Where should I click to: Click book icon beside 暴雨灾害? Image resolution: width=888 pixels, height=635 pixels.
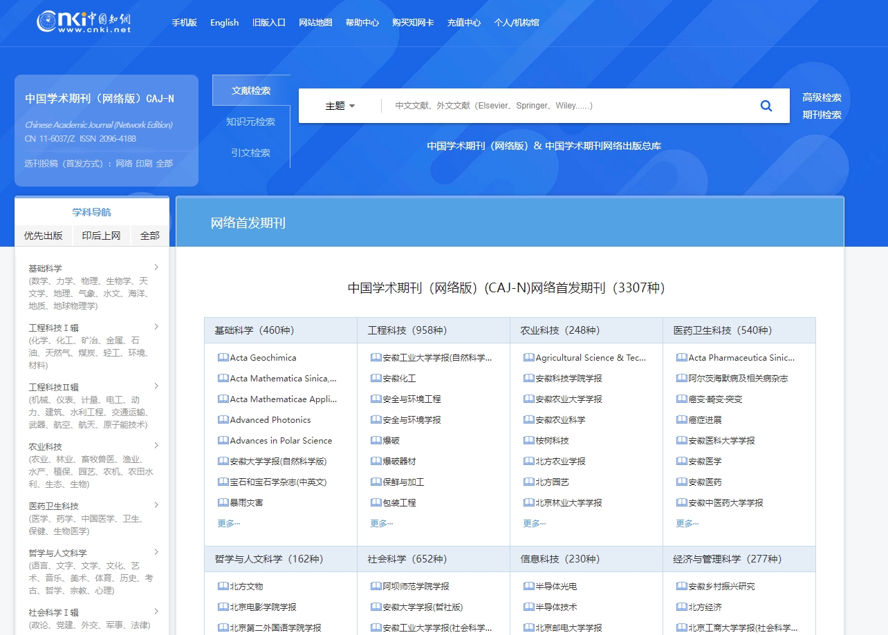(223, 503)
